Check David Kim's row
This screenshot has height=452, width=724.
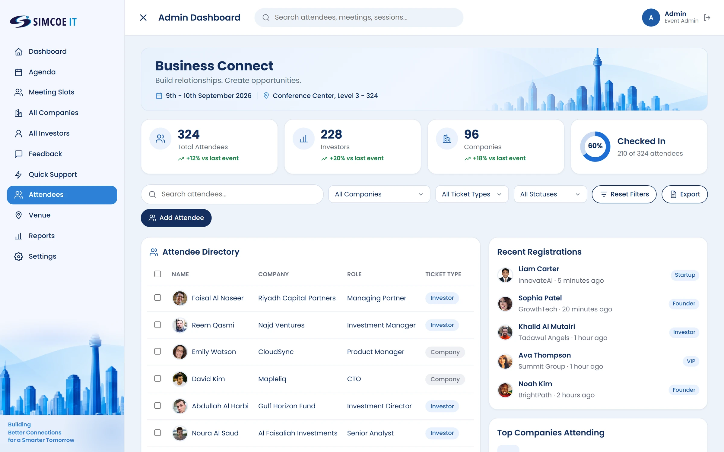tap(157, 379)
